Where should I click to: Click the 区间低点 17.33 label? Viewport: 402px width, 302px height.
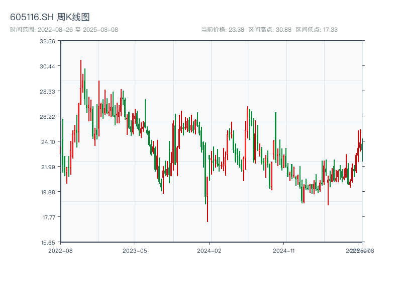tap(317, 30)
